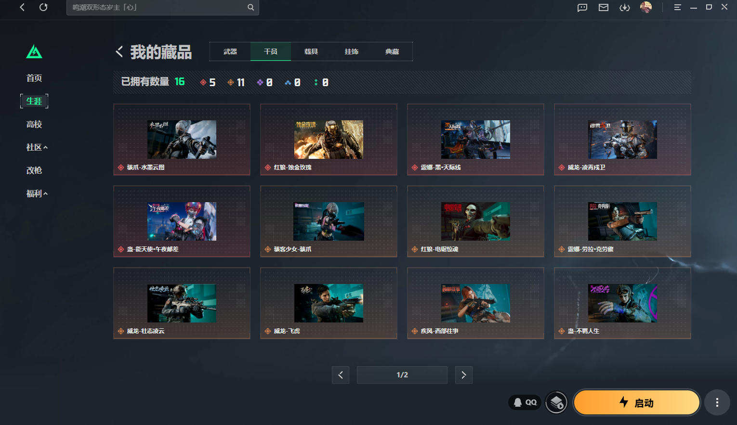Expand the 社区 sidebar menu
This screenshot has width=737, height=425.
37,147
